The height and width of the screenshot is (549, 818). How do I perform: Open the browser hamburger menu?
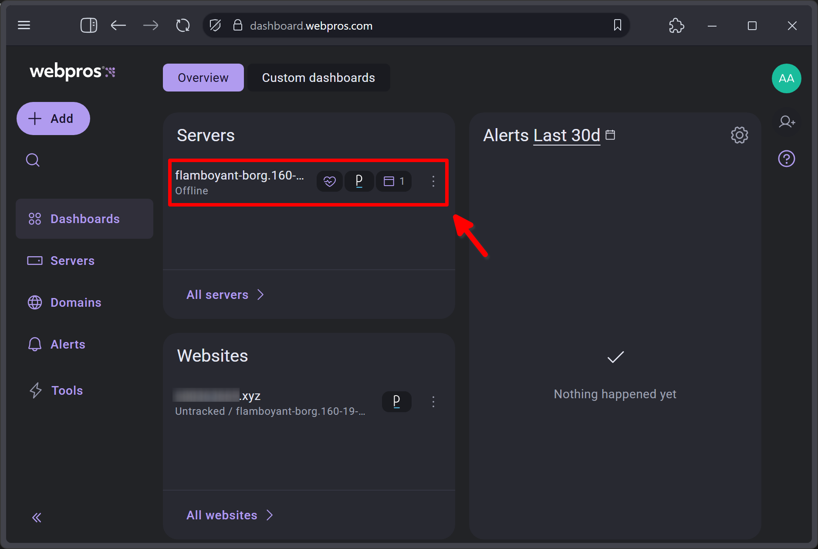(x=24, y=25)
